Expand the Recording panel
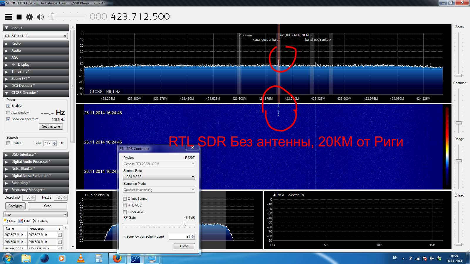Screen dimensions: 470x264 (36, 183)
